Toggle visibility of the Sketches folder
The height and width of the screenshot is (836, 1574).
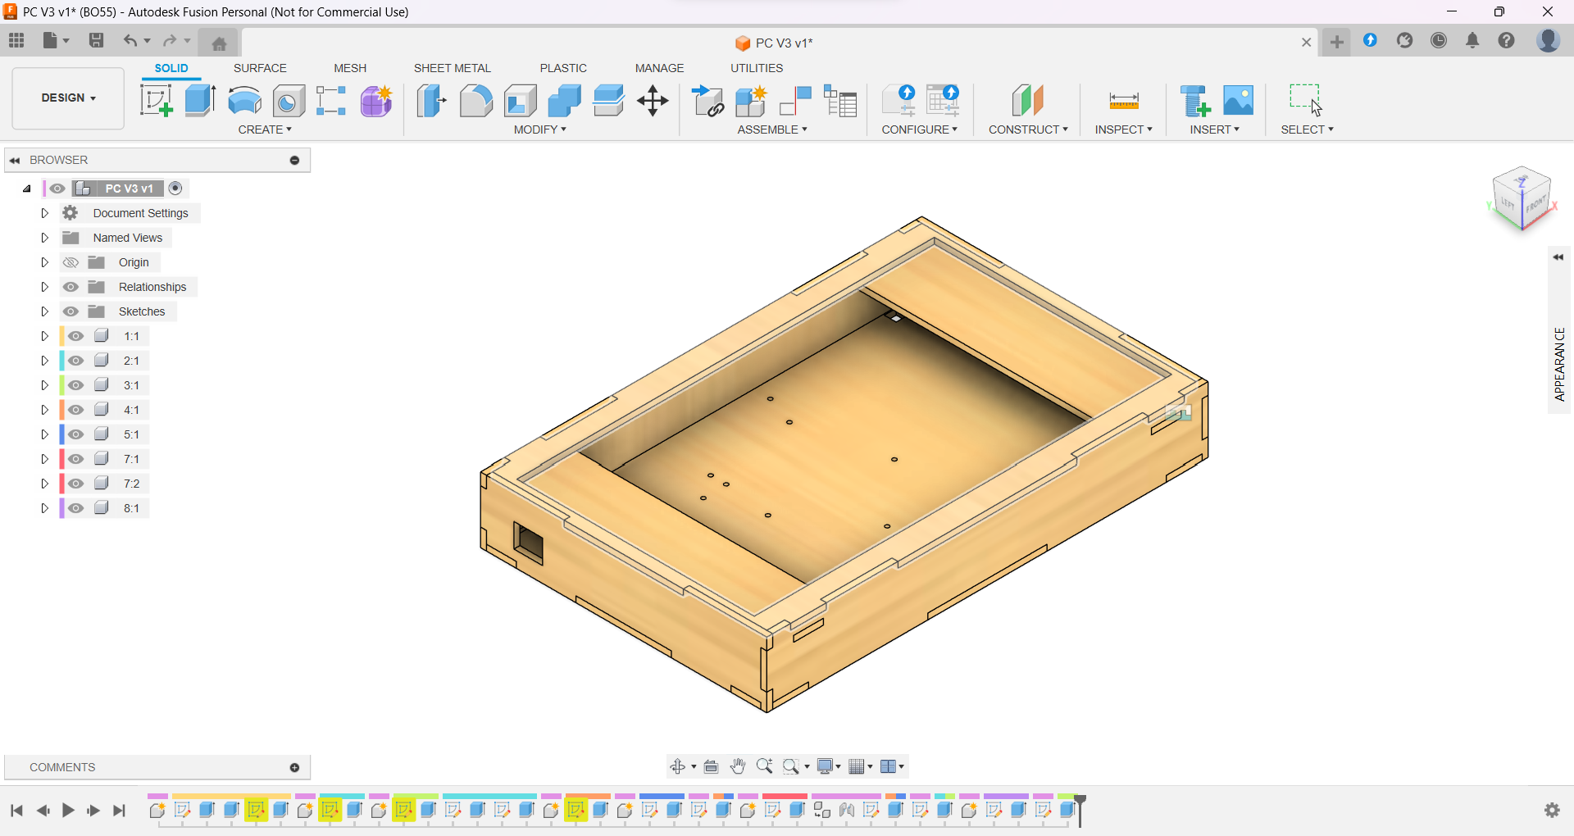coord(71,311)
